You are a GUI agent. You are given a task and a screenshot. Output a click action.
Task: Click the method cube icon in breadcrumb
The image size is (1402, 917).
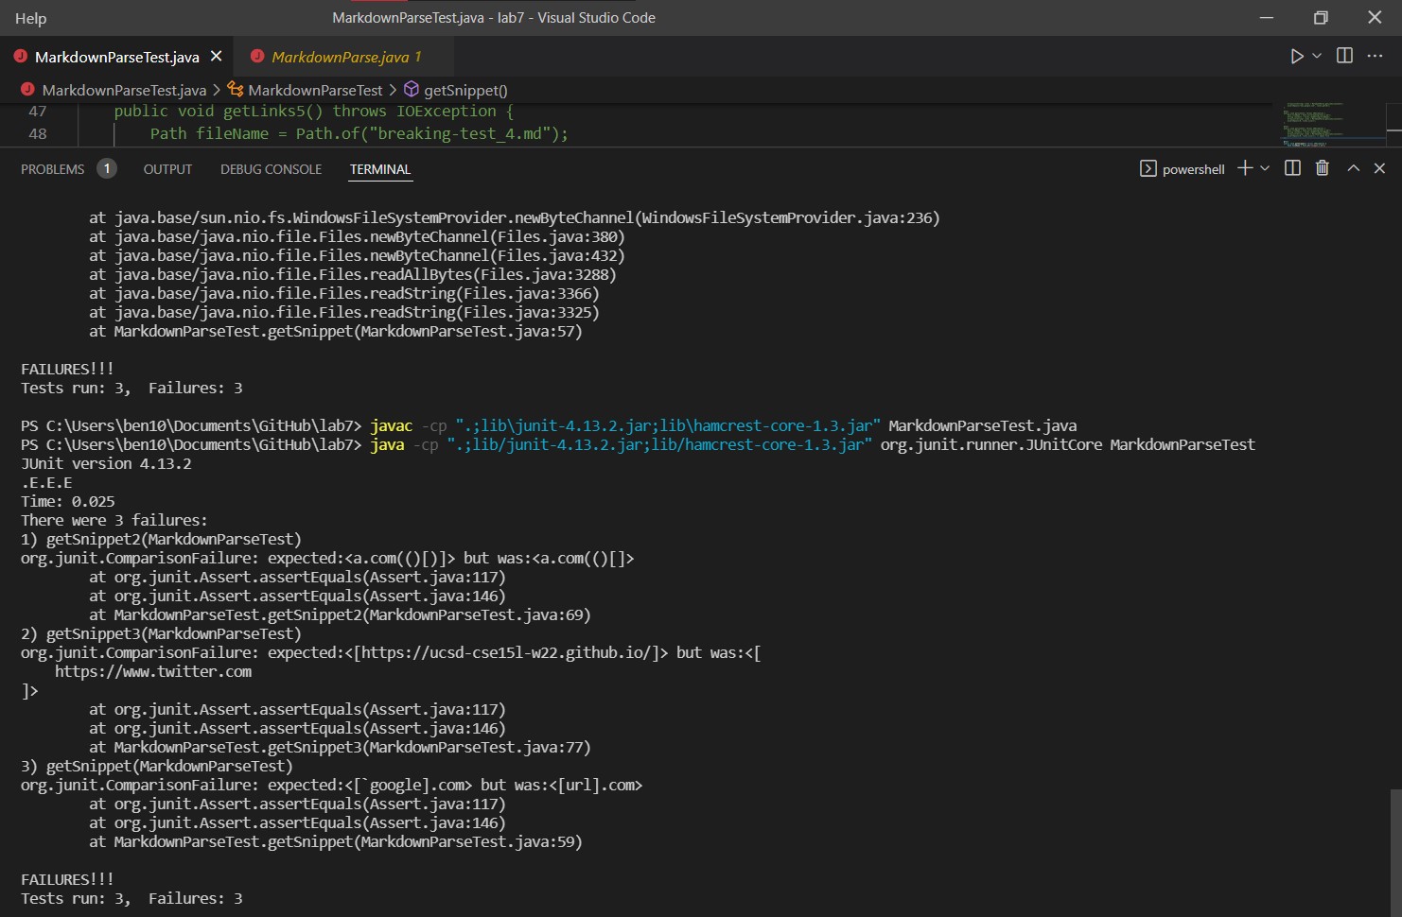coord(412,89)
